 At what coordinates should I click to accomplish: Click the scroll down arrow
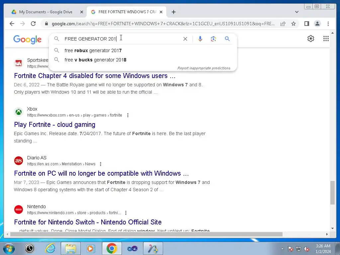[x=332, y=228]
